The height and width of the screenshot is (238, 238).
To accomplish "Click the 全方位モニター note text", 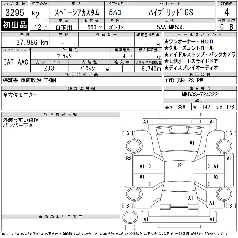I will [21, 95].
